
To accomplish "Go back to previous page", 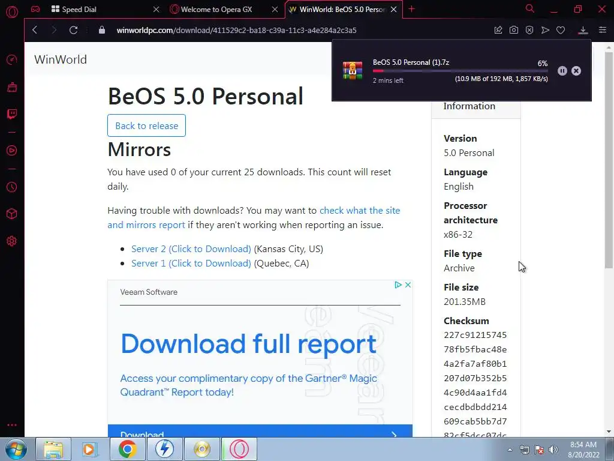I will [x=35, y=30].
